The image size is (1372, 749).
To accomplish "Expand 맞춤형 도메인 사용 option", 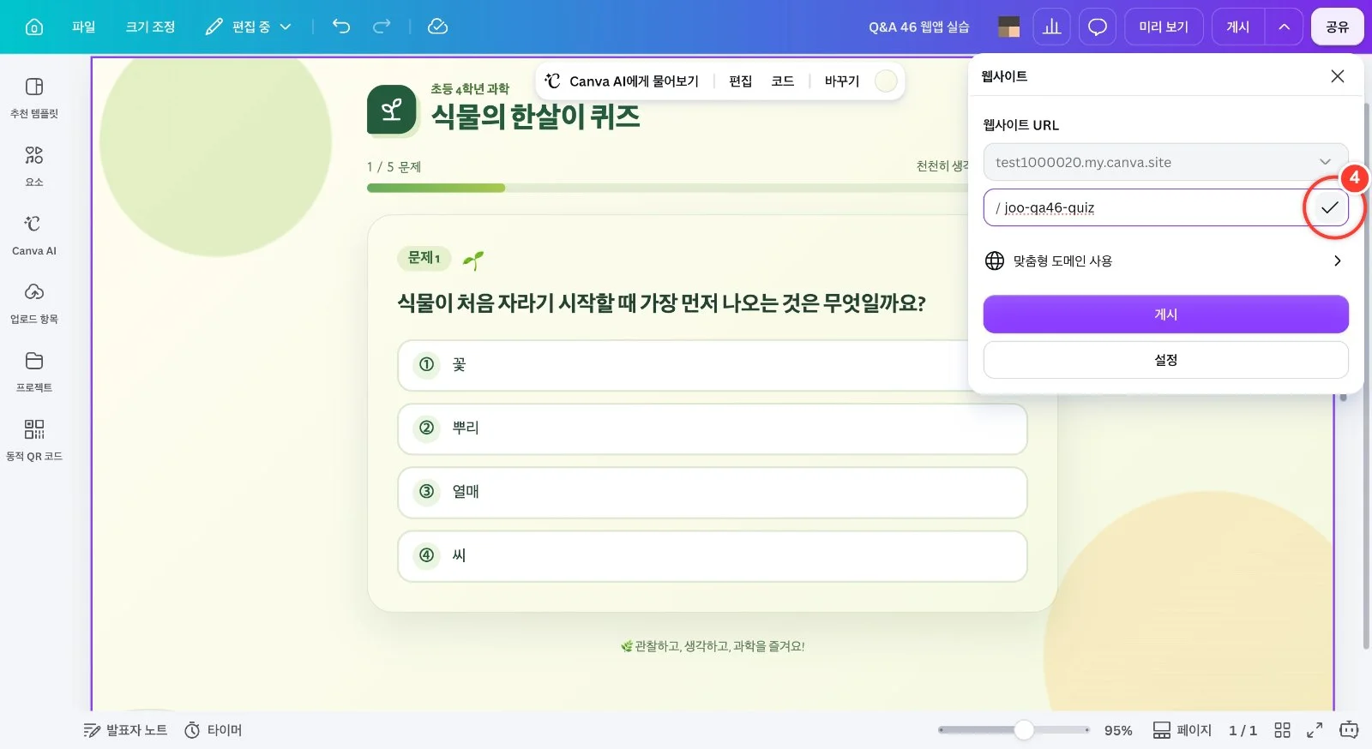I will (x=1165, y=261).
